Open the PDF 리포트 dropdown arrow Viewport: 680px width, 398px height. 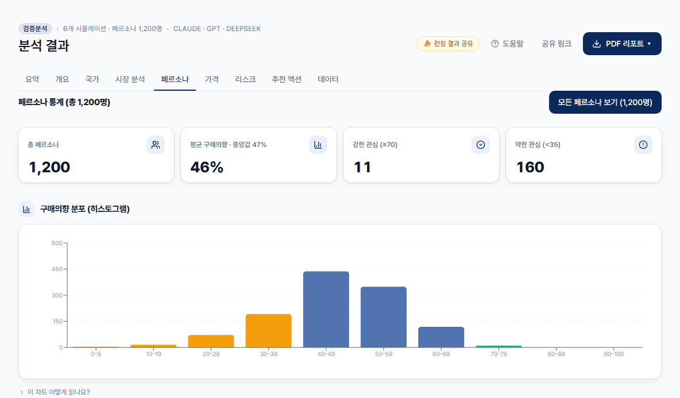649,44
